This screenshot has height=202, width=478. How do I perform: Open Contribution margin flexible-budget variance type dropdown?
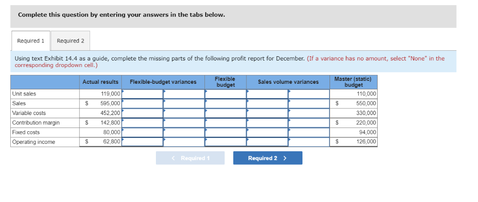tap(184, 123)
